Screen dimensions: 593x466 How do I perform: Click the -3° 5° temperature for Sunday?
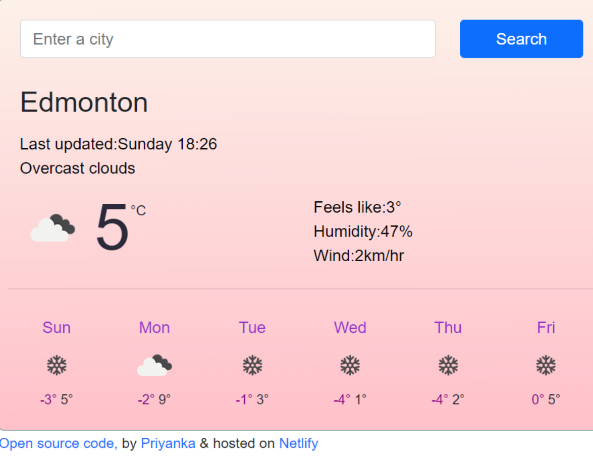57,399
